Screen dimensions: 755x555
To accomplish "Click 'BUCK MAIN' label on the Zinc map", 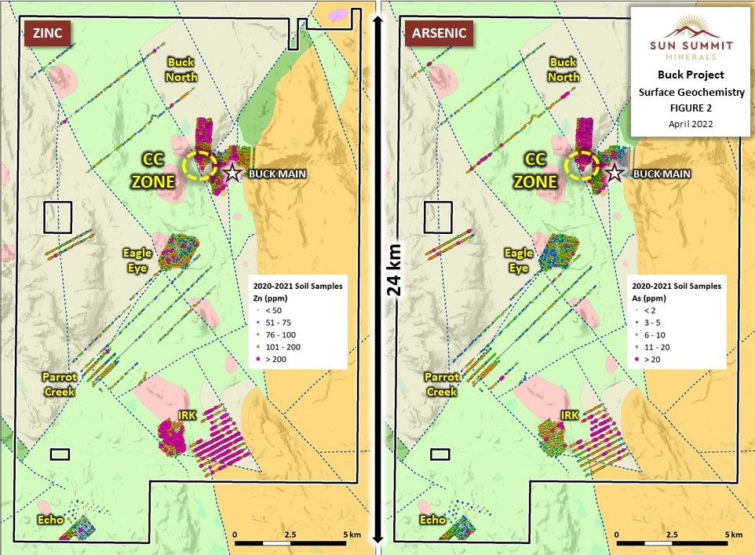I will coord(277,174).
